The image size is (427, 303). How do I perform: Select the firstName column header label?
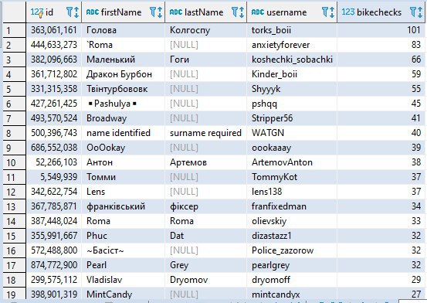[121, 12]
